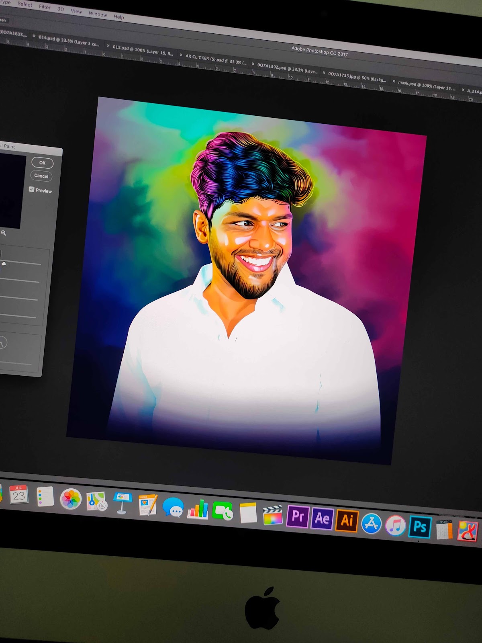Toggle the Preview checkbox in Oil Paint
Image resolution: width=482 pixels, height=643 pixels.
coord(32,189)
